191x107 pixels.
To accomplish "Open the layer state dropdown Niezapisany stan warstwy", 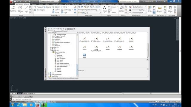I will pyautogui.click(x=89, y=10).
